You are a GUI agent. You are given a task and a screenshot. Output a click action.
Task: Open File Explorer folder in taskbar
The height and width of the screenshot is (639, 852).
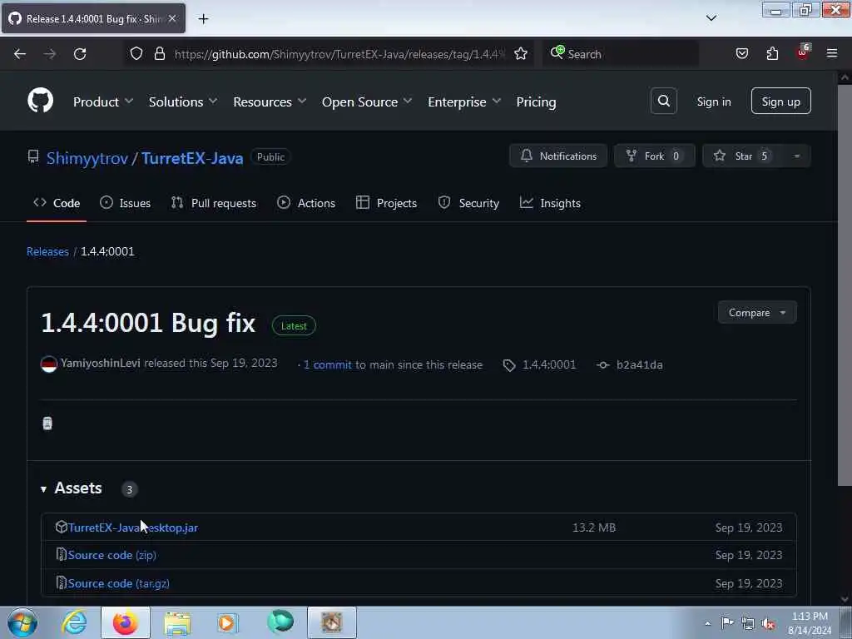point(177,623)
